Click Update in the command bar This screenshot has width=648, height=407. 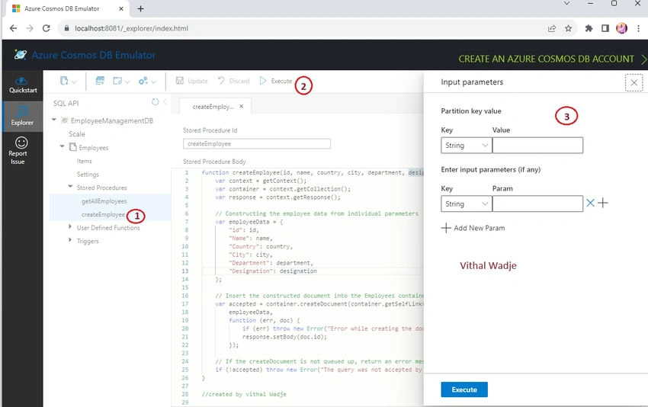(x=192, y=81)
